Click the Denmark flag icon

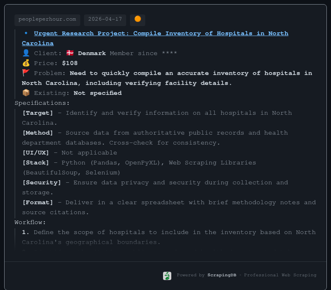click(70, 53)
